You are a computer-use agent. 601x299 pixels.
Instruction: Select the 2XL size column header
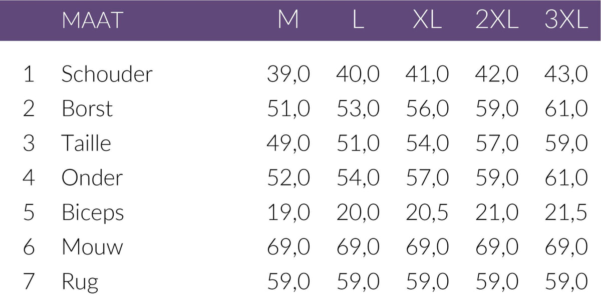point(496,20)
